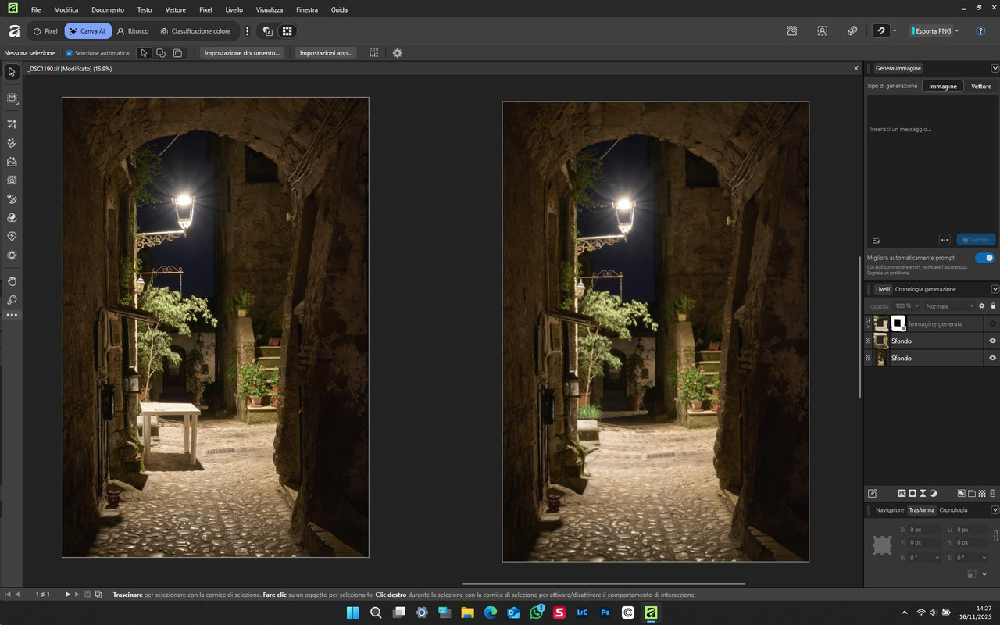Image resolution: width=1000 pixels, height=625 pixels.
Task: Open Photoshop from the Windows taskbar
Action: coord(605,612)
